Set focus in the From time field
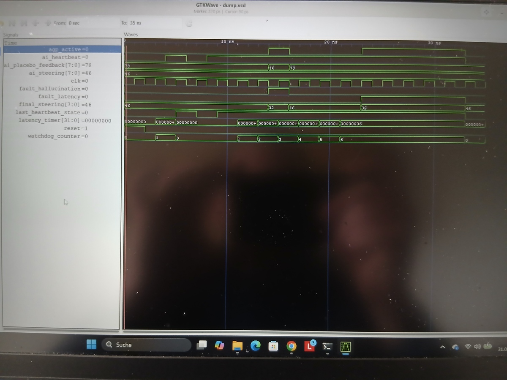Screen dimensions: 507x380 [93, 23]
